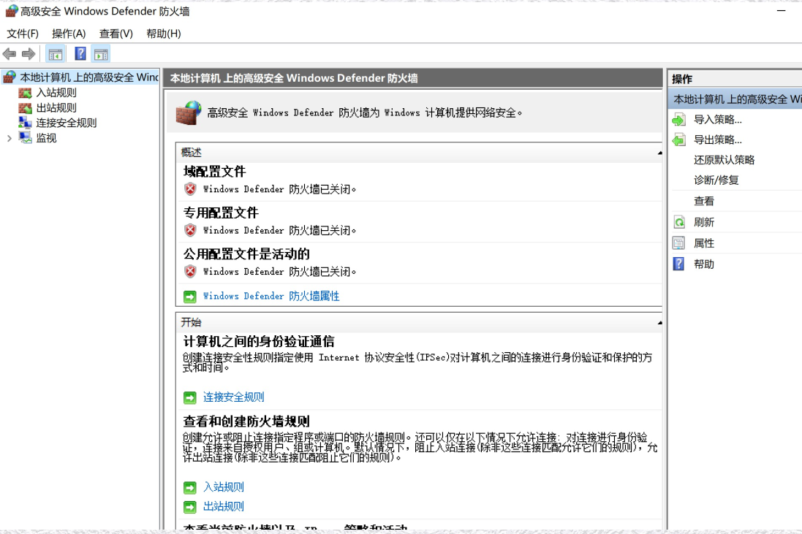Click 还原默认策略 in the actions pane
802x534 pixels.
tap(725, 160)
